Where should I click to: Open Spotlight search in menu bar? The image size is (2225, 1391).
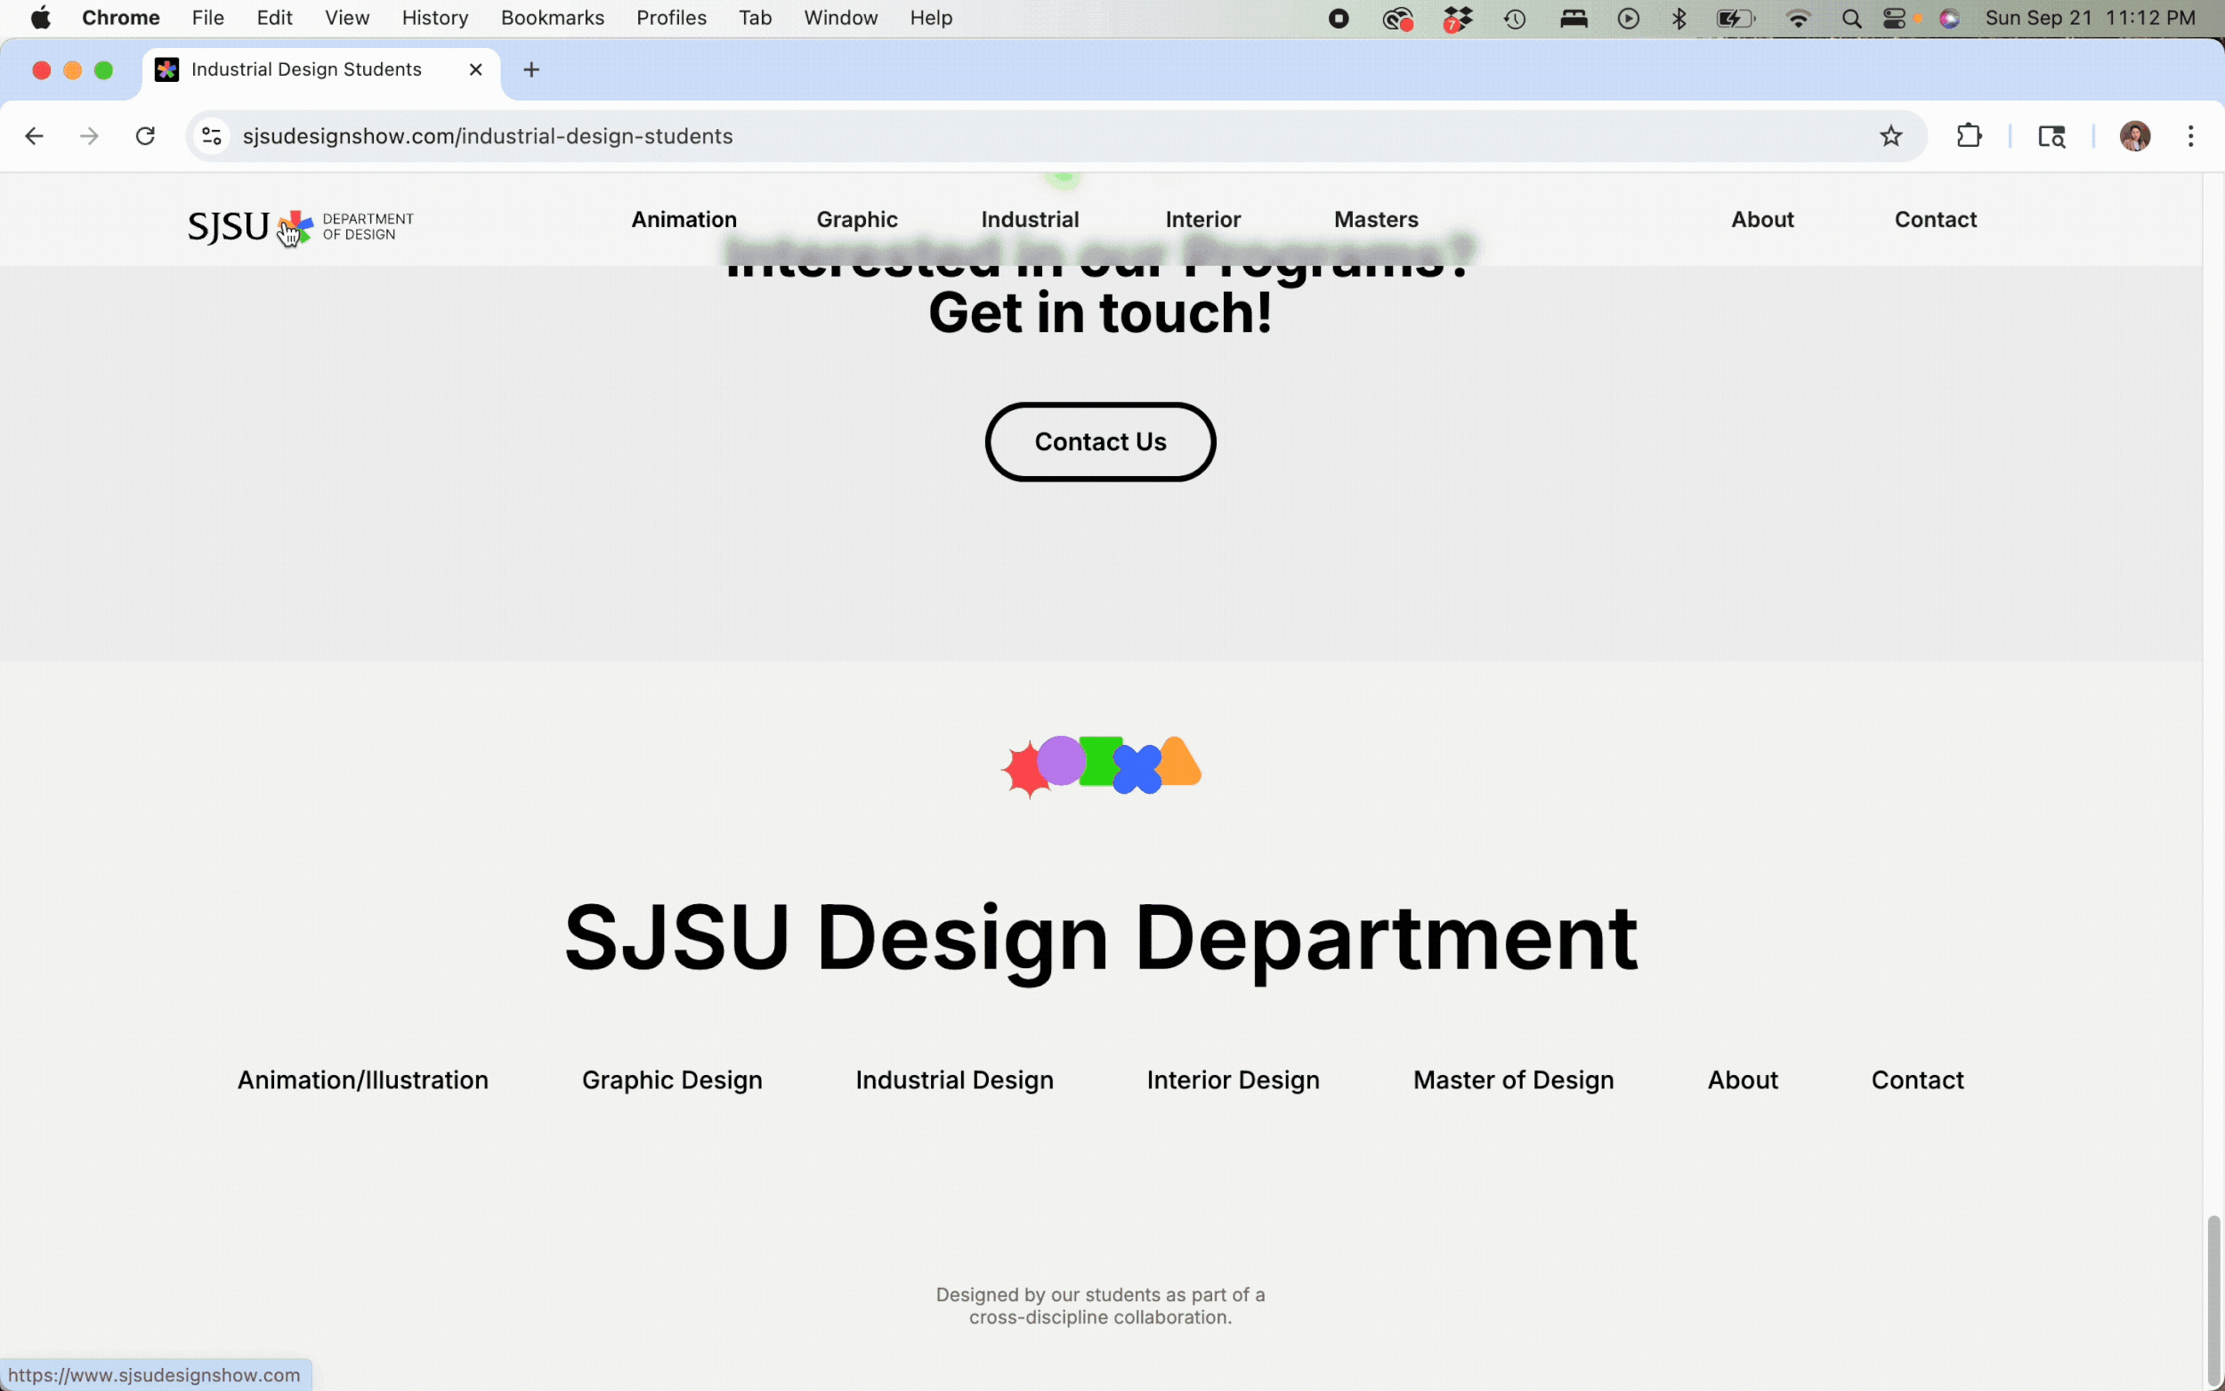click(1850, 19)
